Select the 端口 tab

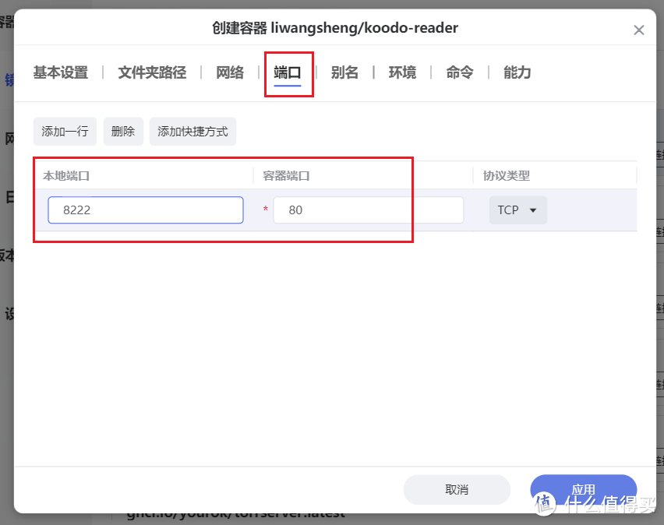(288, 72)
